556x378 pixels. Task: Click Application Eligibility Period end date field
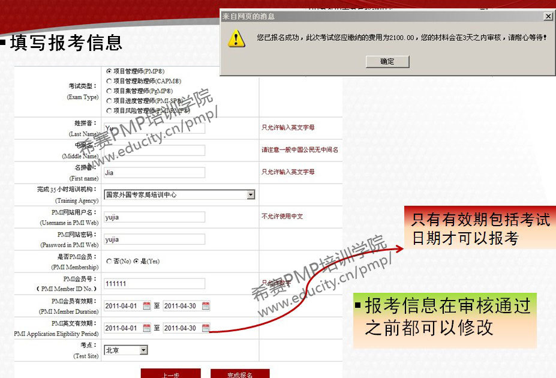(182, 328)
